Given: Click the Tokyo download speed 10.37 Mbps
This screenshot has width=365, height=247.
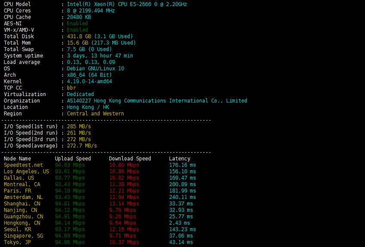Looking at the screenshot, I should (x=124, y=242).
